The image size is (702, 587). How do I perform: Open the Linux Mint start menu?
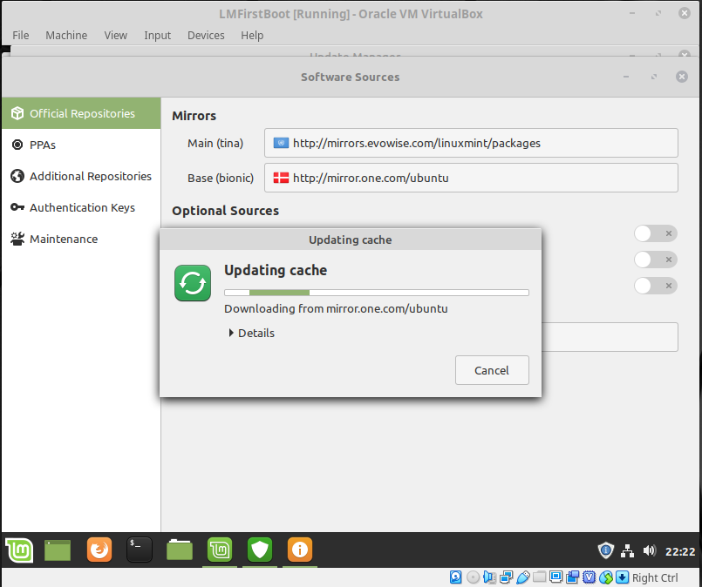pyautogui.click(x=19, y=550)
